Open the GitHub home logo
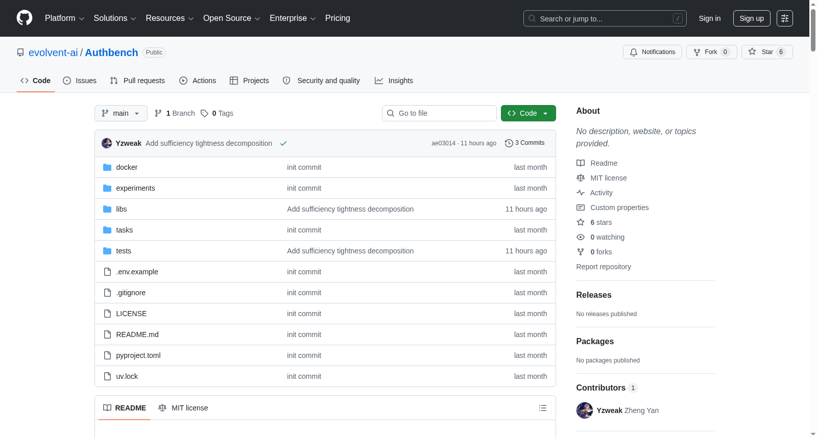Viewport: 817px width, 439px height. (x=25, y=18)
